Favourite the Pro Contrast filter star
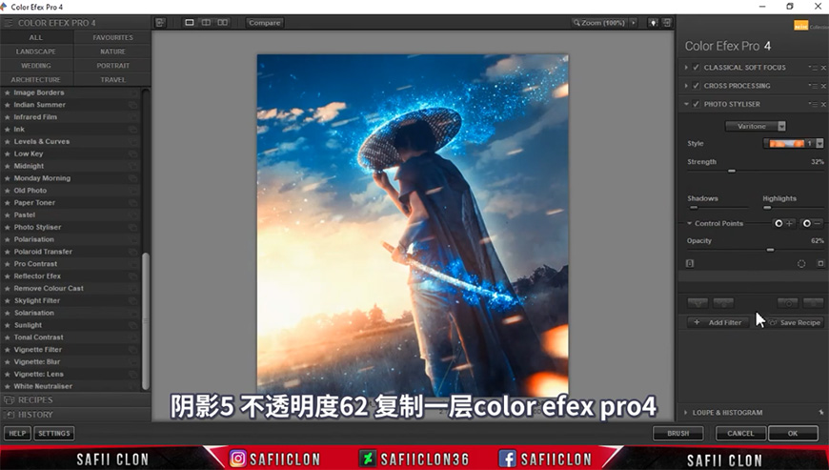829x470 pixels. pos(8,264)
